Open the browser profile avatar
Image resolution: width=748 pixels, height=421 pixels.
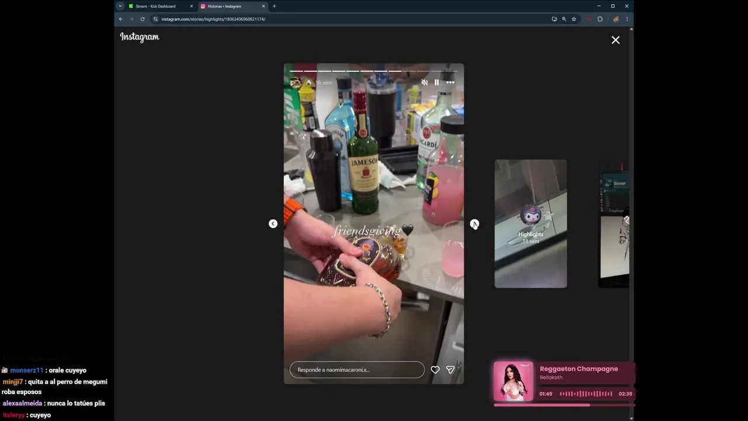pyautogui.click(x=616, y=19)
